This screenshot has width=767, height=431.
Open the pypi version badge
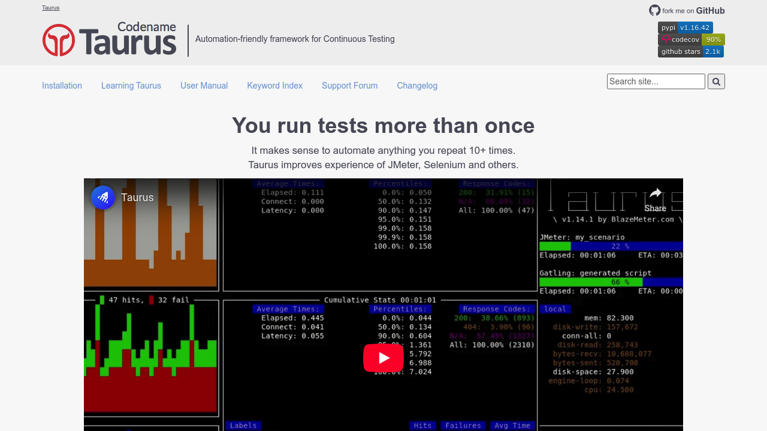(x=685, y=28)
